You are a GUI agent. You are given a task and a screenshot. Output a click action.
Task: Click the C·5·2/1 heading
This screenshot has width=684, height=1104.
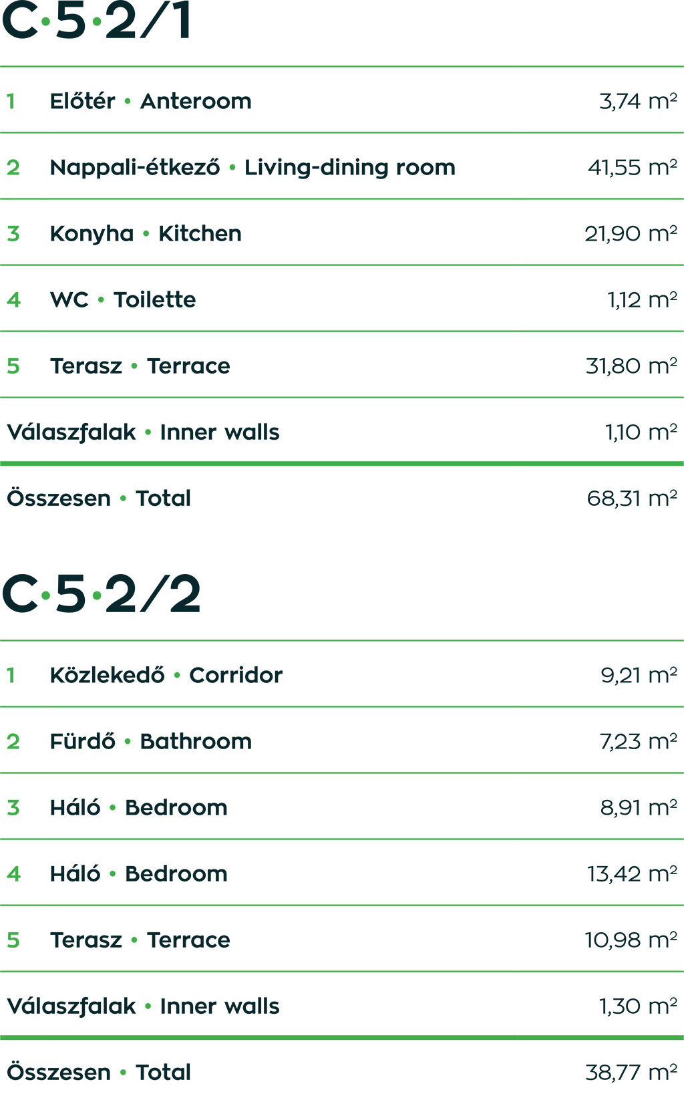coord(98,20)
